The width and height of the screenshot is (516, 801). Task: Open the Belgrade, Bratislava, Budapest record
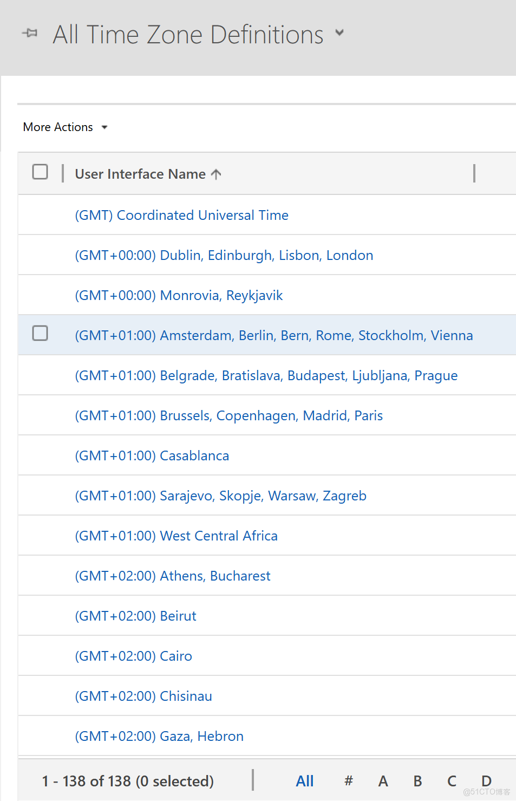click(266, 376)
